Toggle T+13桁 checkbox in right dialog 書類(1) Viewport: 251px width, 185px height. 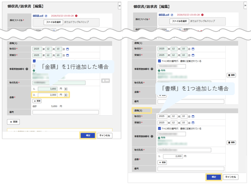tap(159, 61)
